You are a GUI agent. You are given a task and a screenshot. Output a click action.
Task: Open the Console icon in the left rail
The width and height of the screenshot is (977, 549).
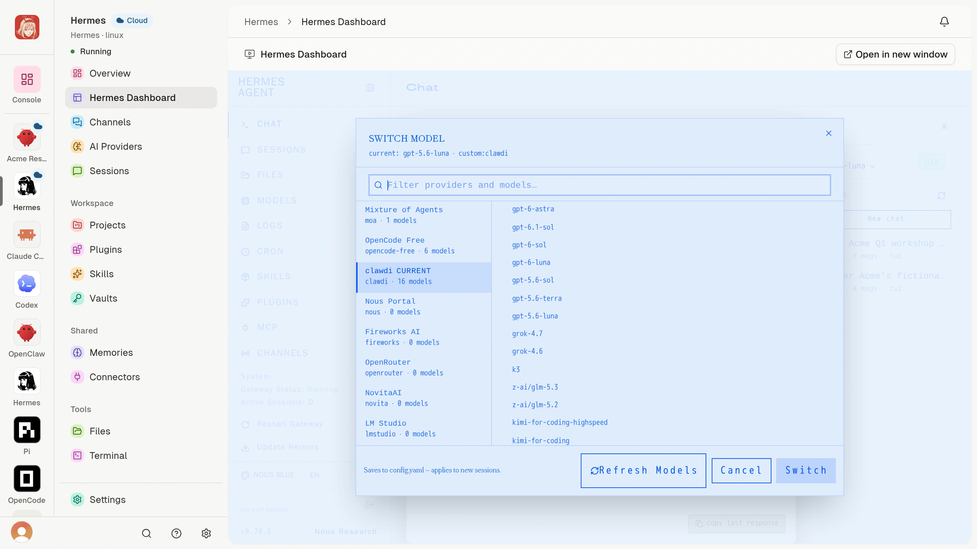(x=27, y=79)
